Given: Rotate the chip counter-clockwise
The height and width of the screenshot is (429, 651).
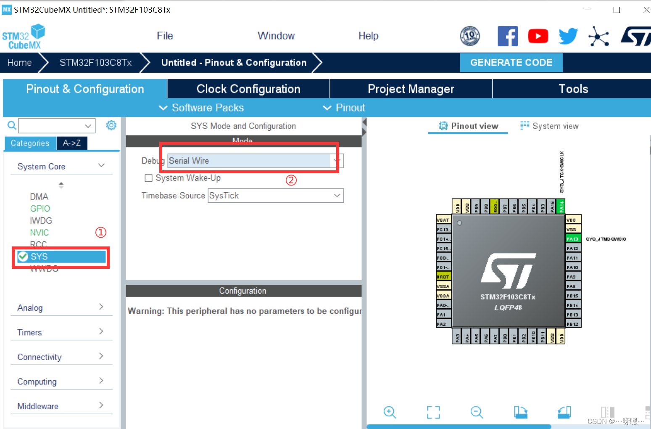Looking at the screenshot, I should (564, 412).
